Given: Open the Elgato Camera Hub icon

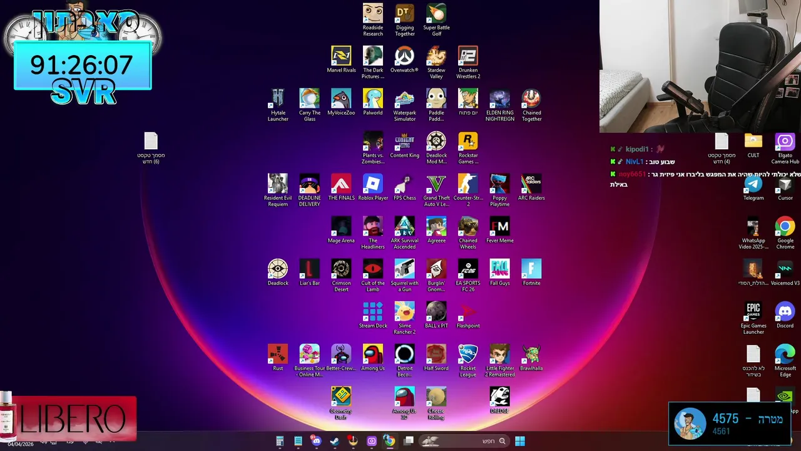Looking at the screenshot, I should (x=785, y=148).
